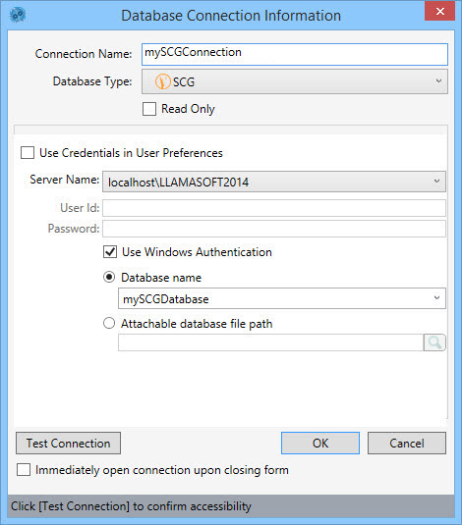This screenshot has width=462, height=525.
Task: Enable the Read Only checkbox
Action: 149,109
